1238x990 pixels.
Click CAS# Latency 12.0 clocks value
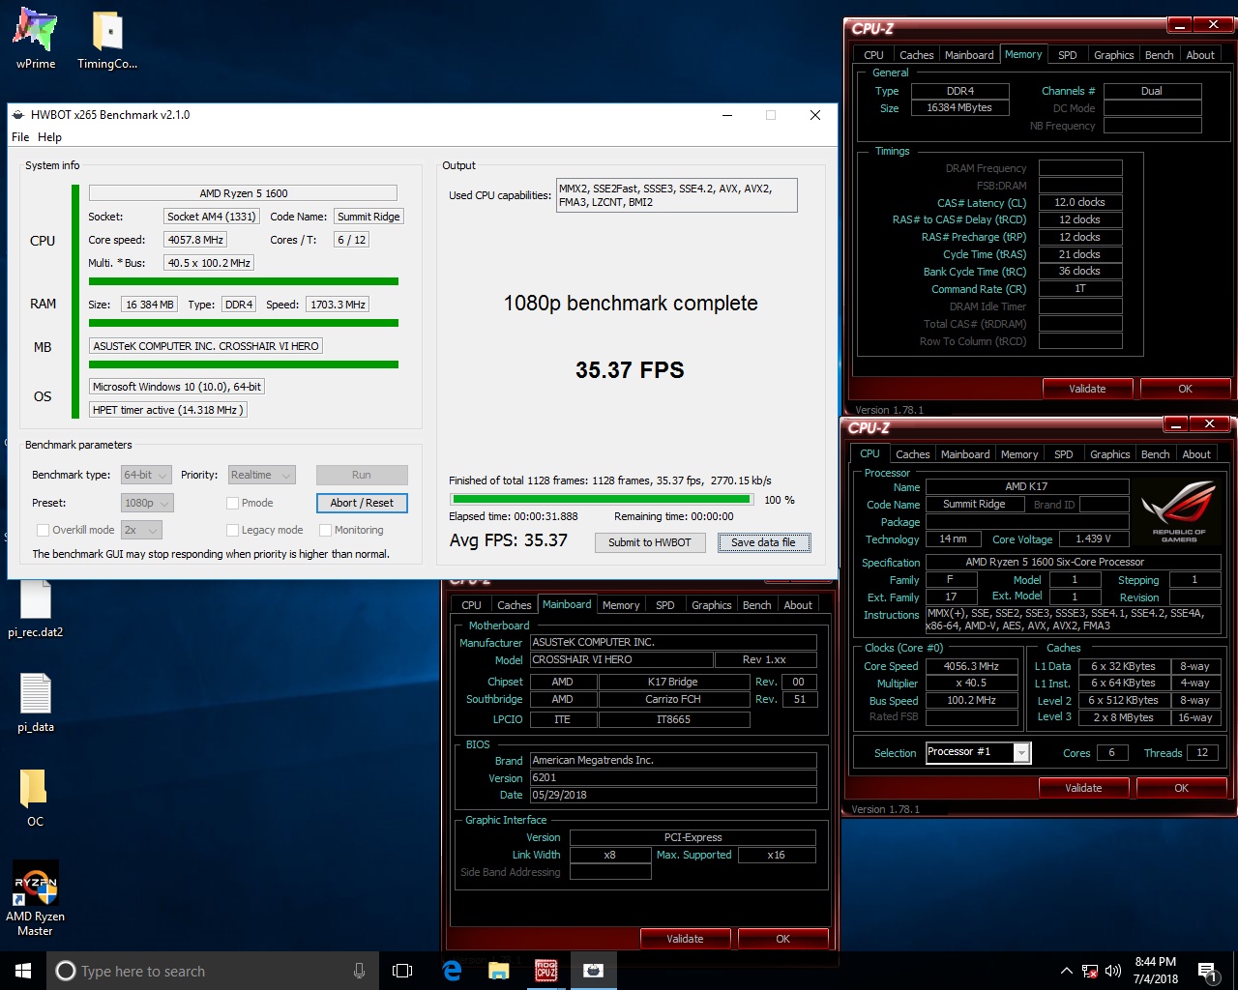[1080, 202]
